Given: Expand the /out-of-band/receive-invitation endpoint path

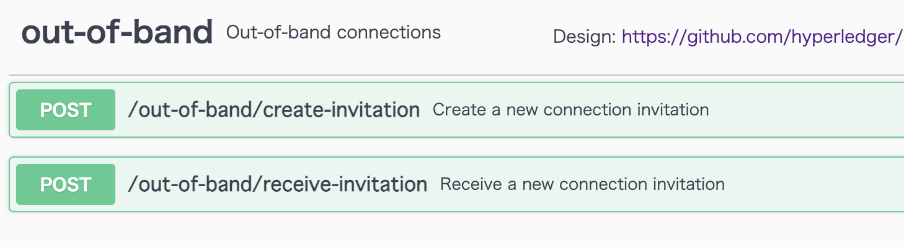Looking at the screenshot, I should pyautogui.click(x=278, y=184).
